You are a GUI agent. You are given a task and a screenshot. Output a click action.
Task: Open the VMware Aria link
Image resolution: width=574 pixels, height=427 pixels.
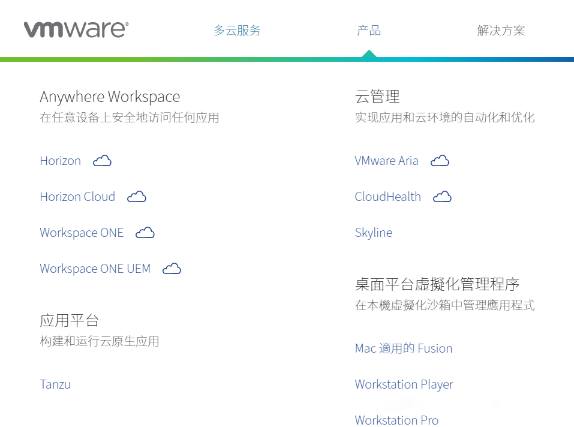(x=386, y=161)
